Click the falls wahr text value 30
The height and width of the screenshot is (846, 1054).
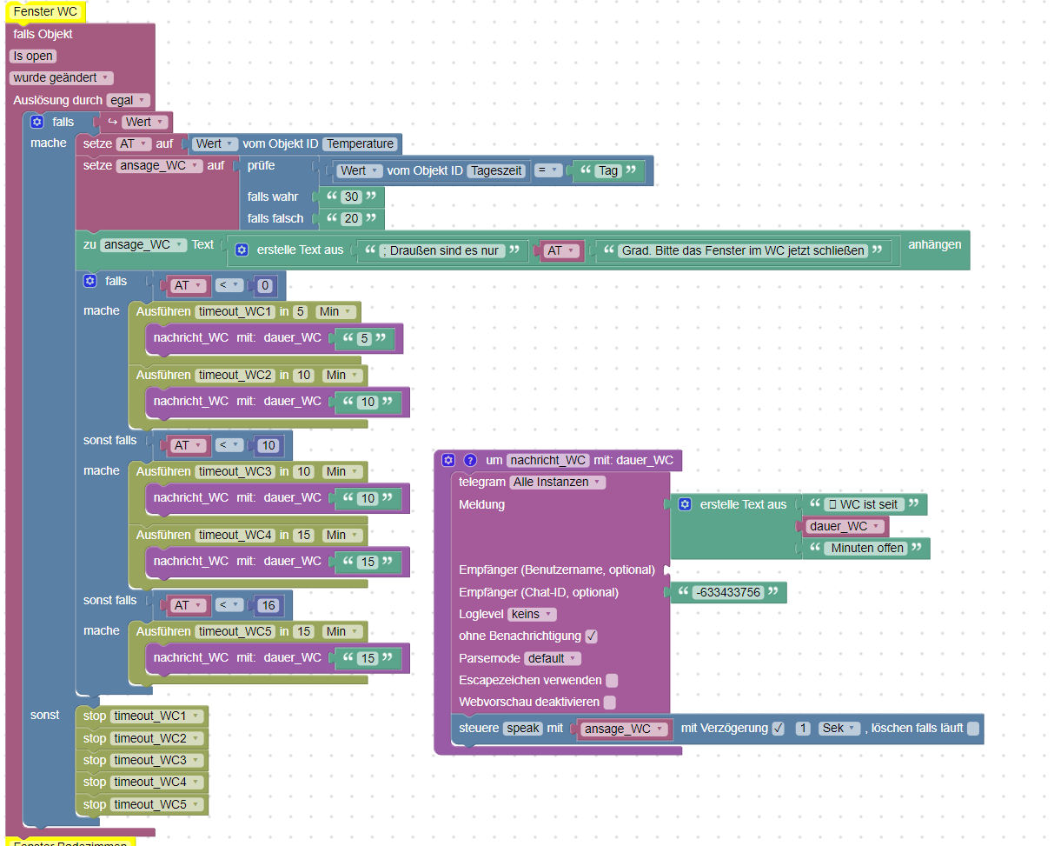(x=352, y=197)
